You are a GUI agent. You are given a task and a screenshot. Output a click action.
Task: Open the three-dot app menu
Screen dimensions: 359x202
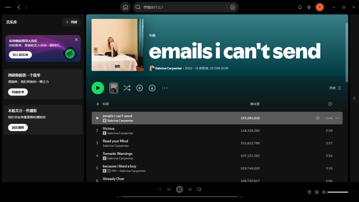point(8,7)
